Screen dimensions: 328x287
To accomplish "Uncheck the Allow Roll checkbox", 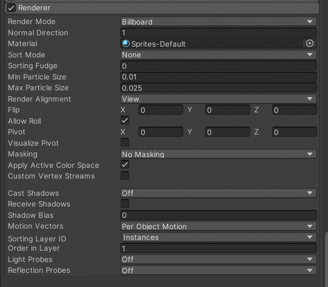I will (x=125, y=120).
